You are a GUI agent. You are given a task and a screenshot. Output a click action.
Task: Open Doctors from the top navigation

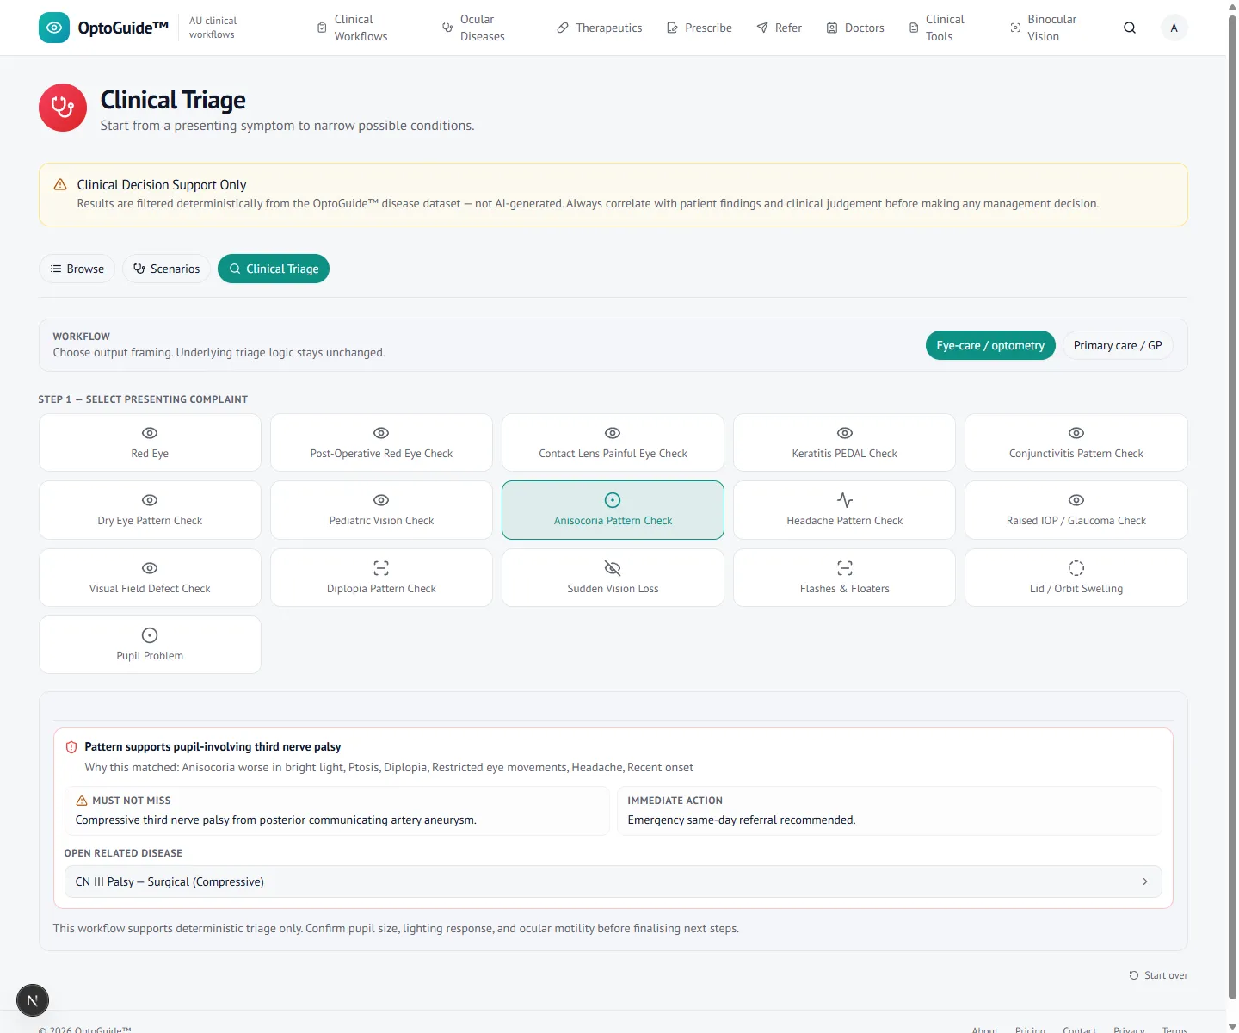(855, 28)
